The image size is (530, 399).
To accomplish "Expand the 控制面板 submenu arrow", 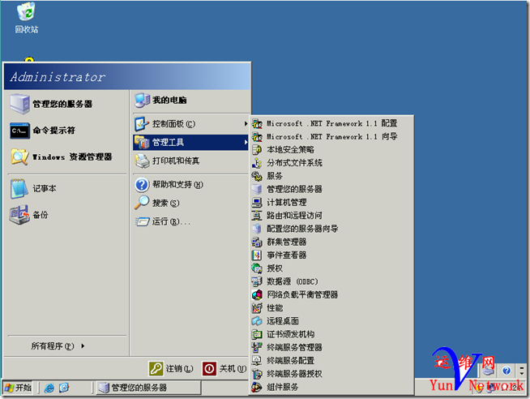I will [246, 124].
